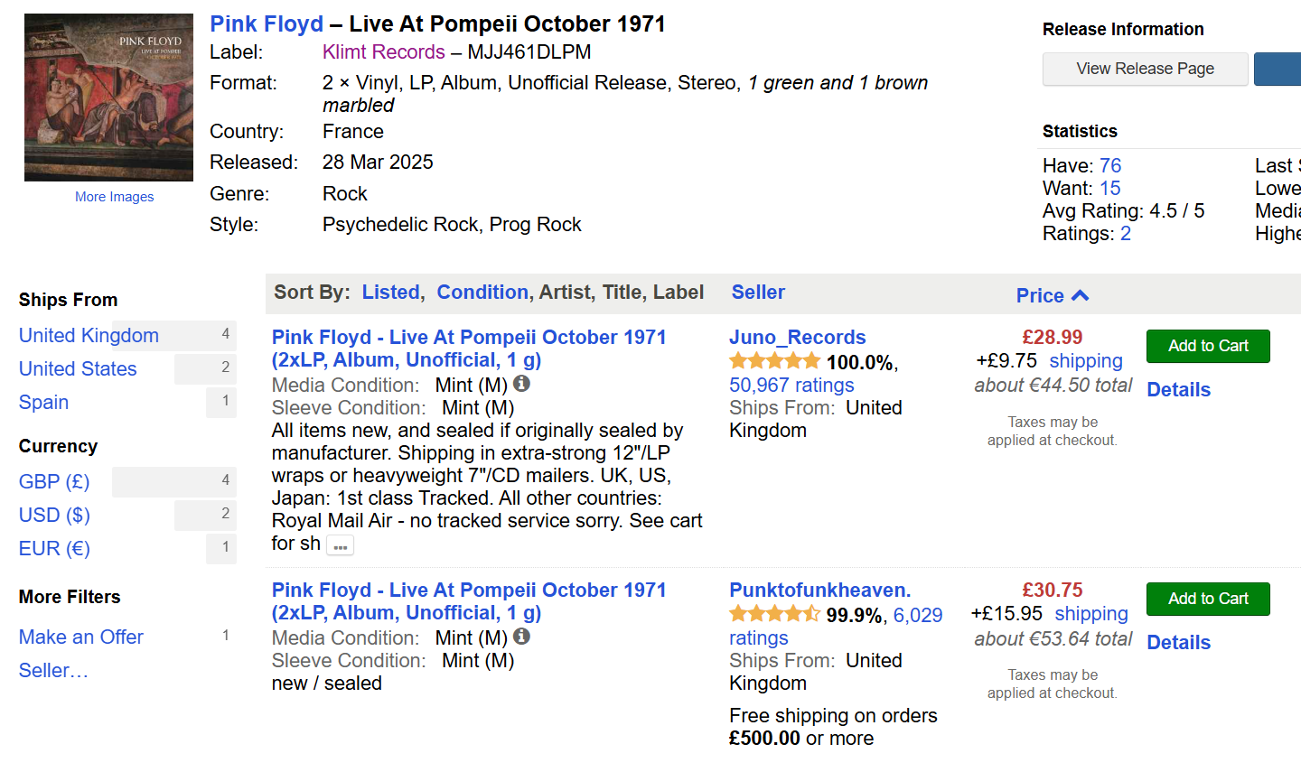Viewport: 1301px width, 772px height.
Task: Filter currency by USD ($)
Action: coord(54,515)
